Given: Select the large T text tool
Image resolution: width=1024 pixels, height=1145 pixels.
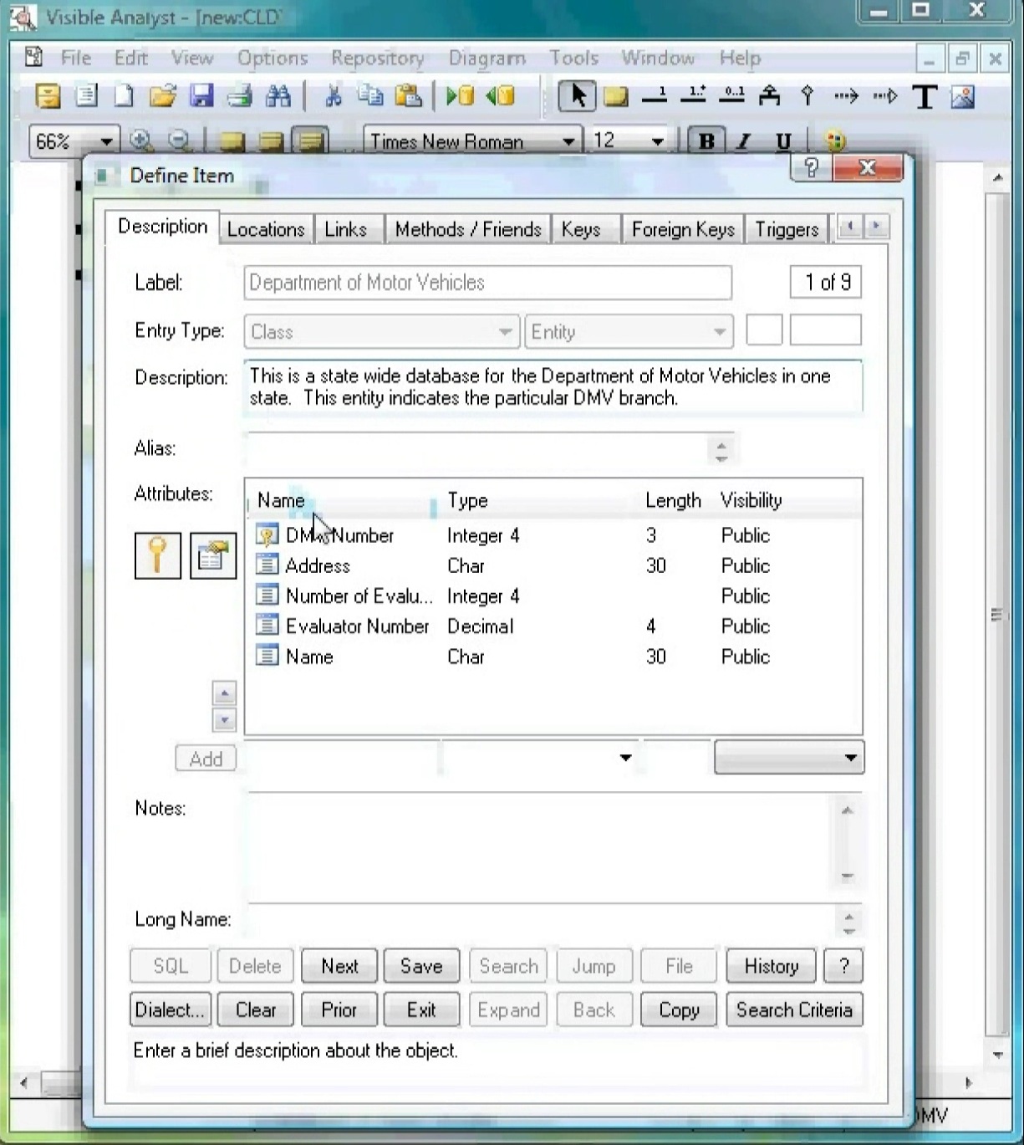Looking at the screenshot, I should coord(924,97).
